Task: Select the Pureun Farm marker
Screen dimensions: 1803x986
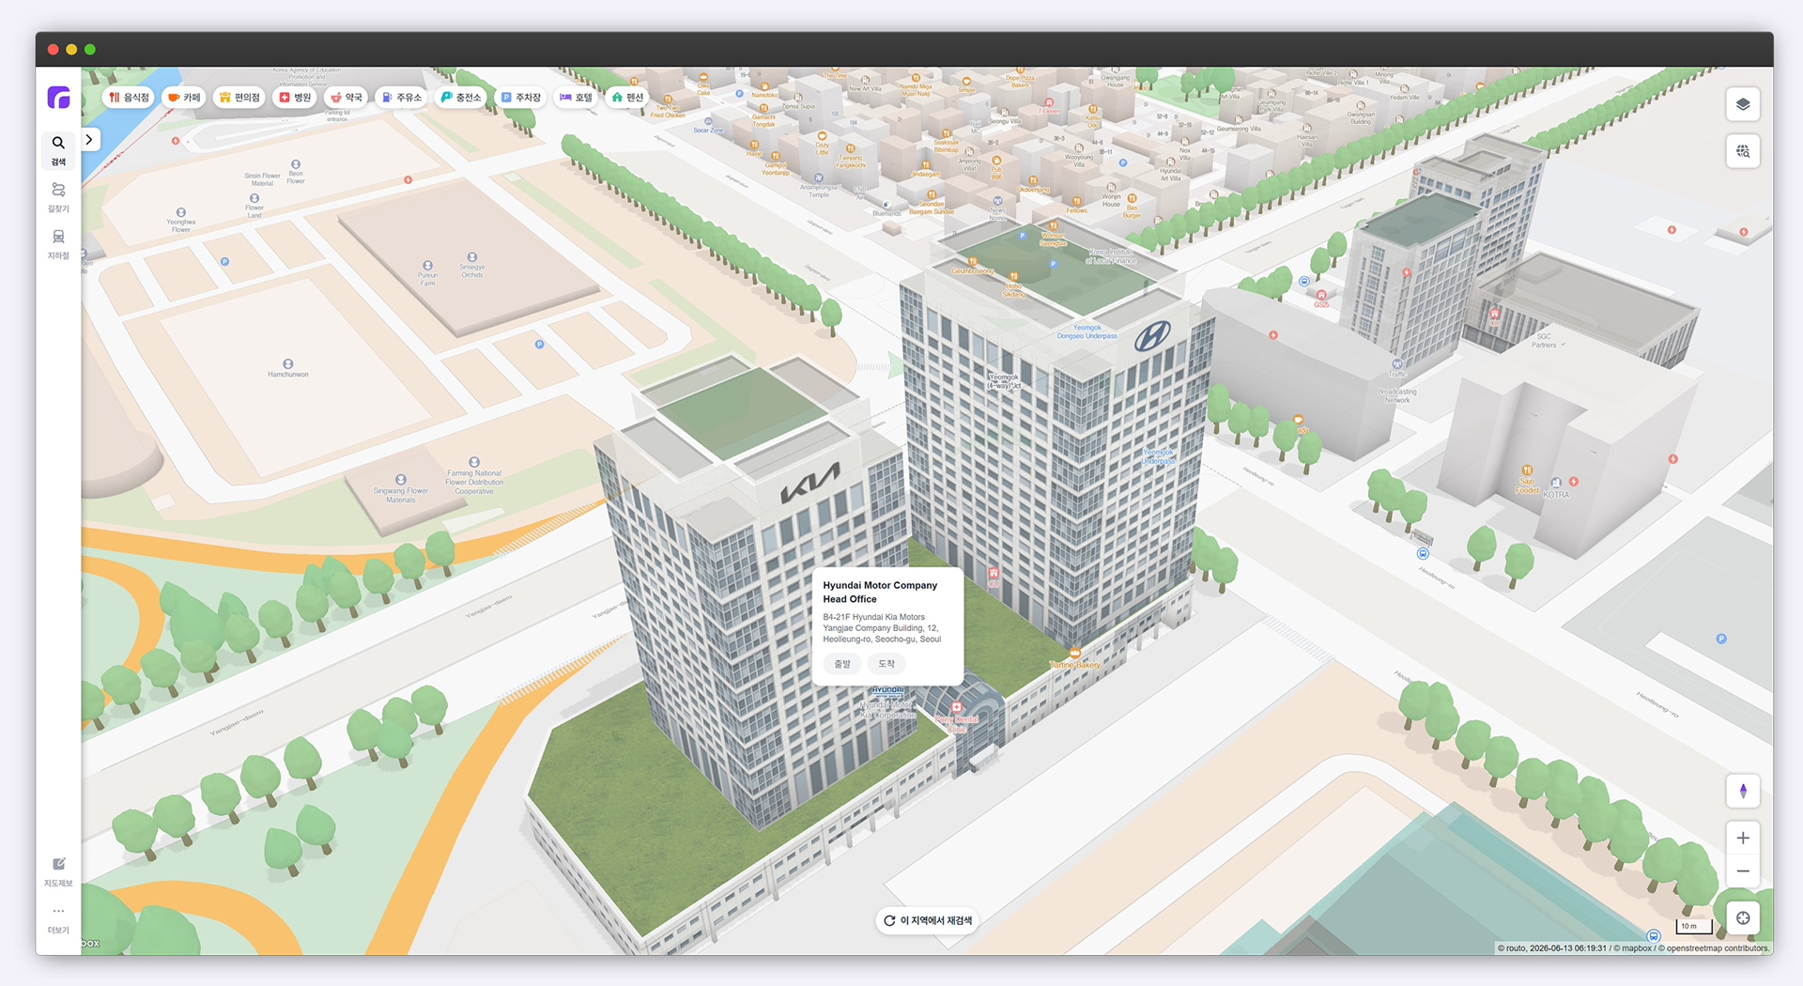Action: click(x=428, y=267)
